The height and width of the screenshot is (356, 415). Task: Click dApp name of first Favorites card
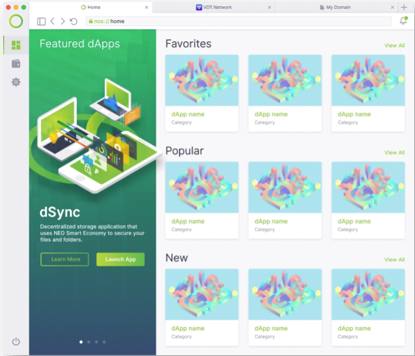(188, 114)
